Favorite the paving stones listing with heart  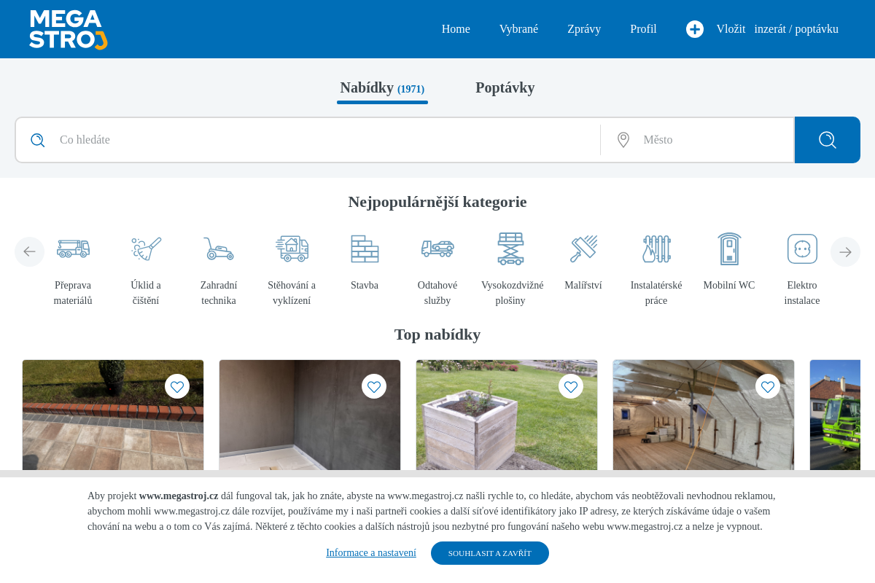coord(177,386)
